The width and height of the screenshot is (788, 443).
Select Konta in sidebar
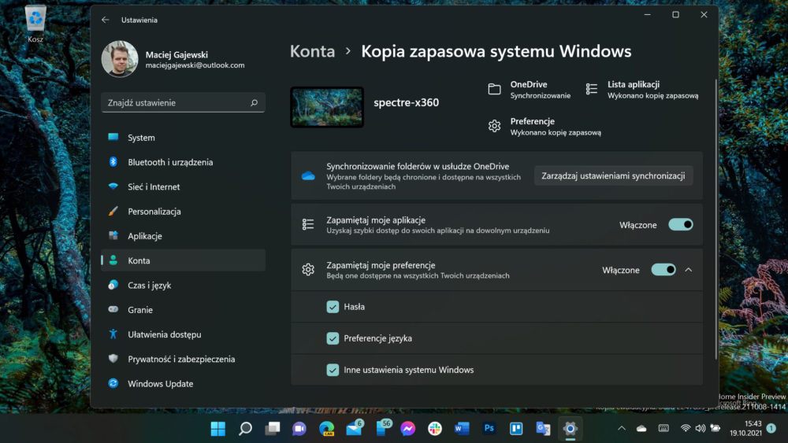tap(183, 260)
